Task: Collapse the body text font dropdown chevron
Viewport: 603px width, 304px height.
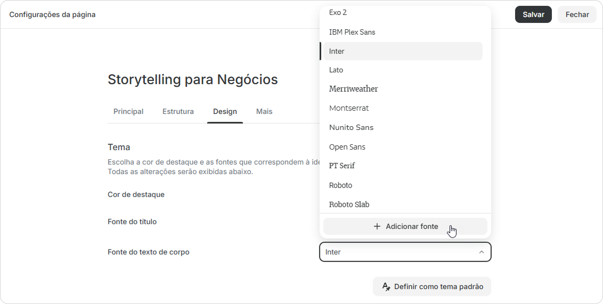Action: coord(481,252)
